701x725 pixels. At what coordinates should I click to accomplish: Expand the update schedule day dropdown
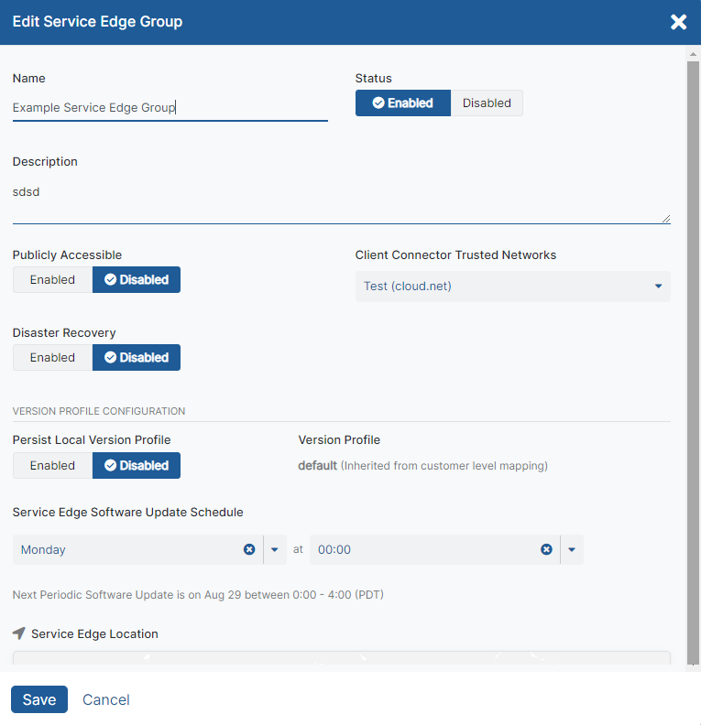(x=275, y=550)
